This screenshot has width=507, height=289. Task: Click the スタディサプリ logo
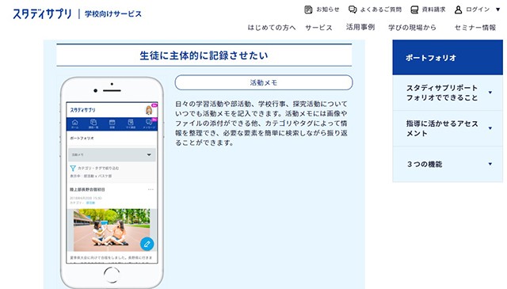point(42,14)
